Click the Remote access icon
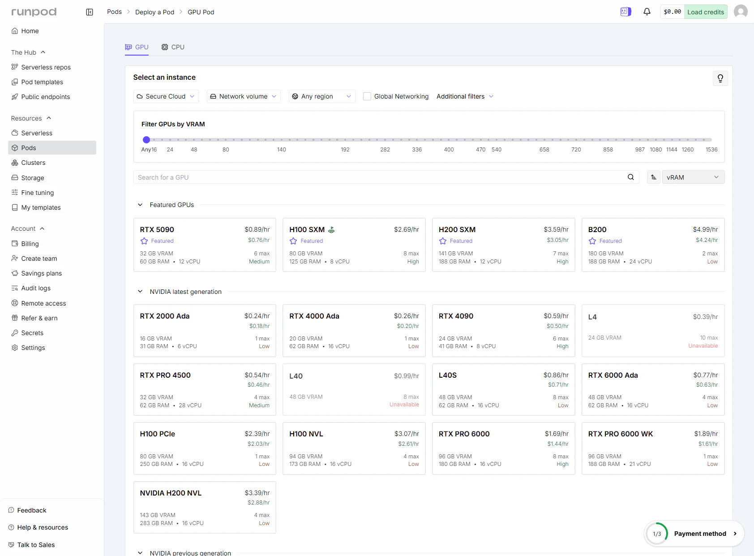Screen dimensions: 754x556 pyautogui.click(x=15, y=303)
